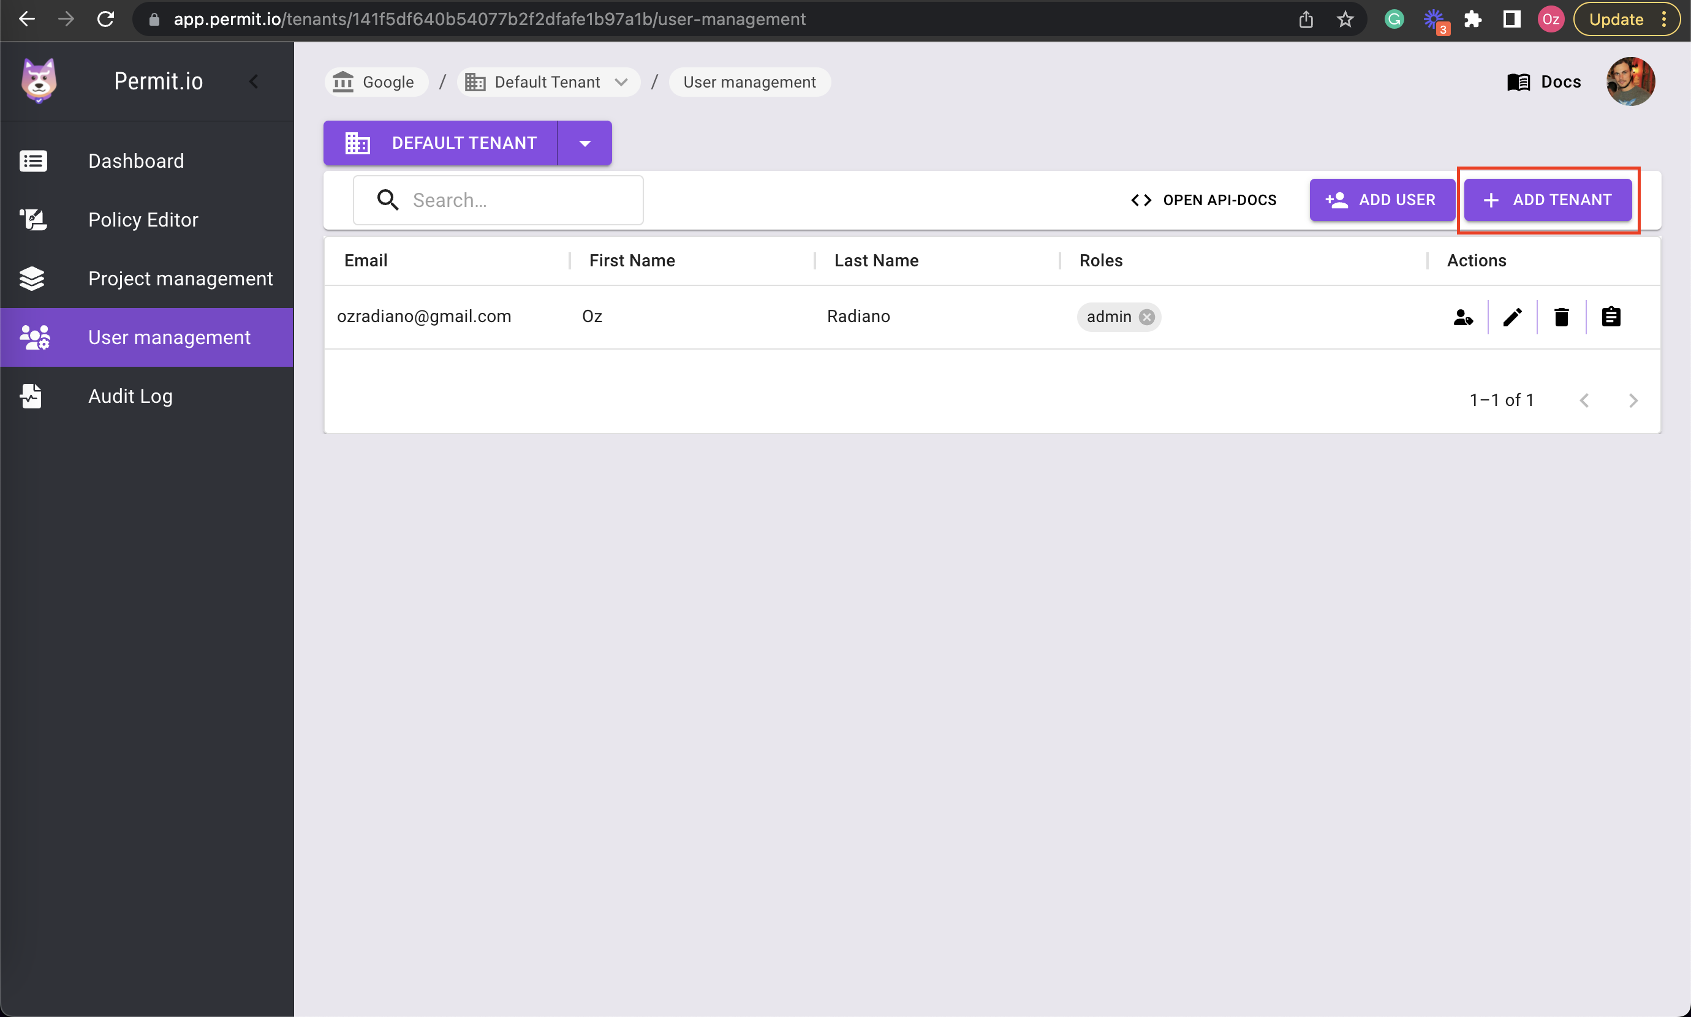Click the Search input field
1691x1017 pixels.
point(499,200)
